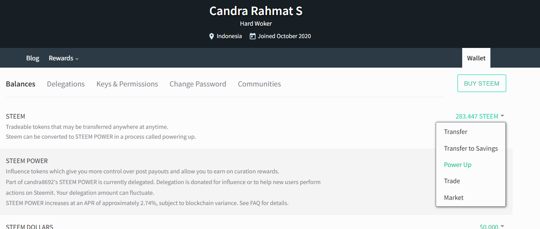Click the calendar icon beside Joined October 2020

pos(253,36)
